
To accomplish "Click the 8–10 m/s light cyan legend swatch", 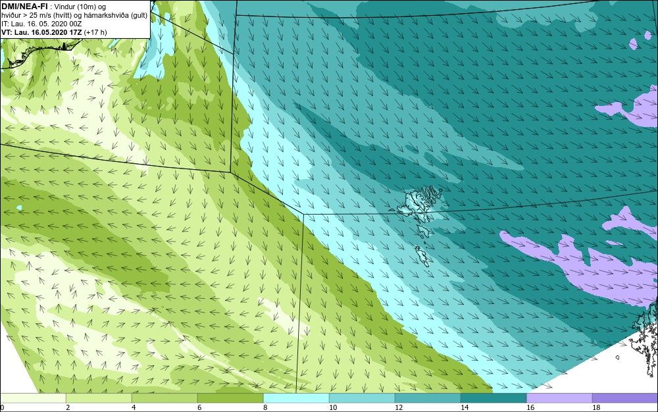I will click(296, 398).
